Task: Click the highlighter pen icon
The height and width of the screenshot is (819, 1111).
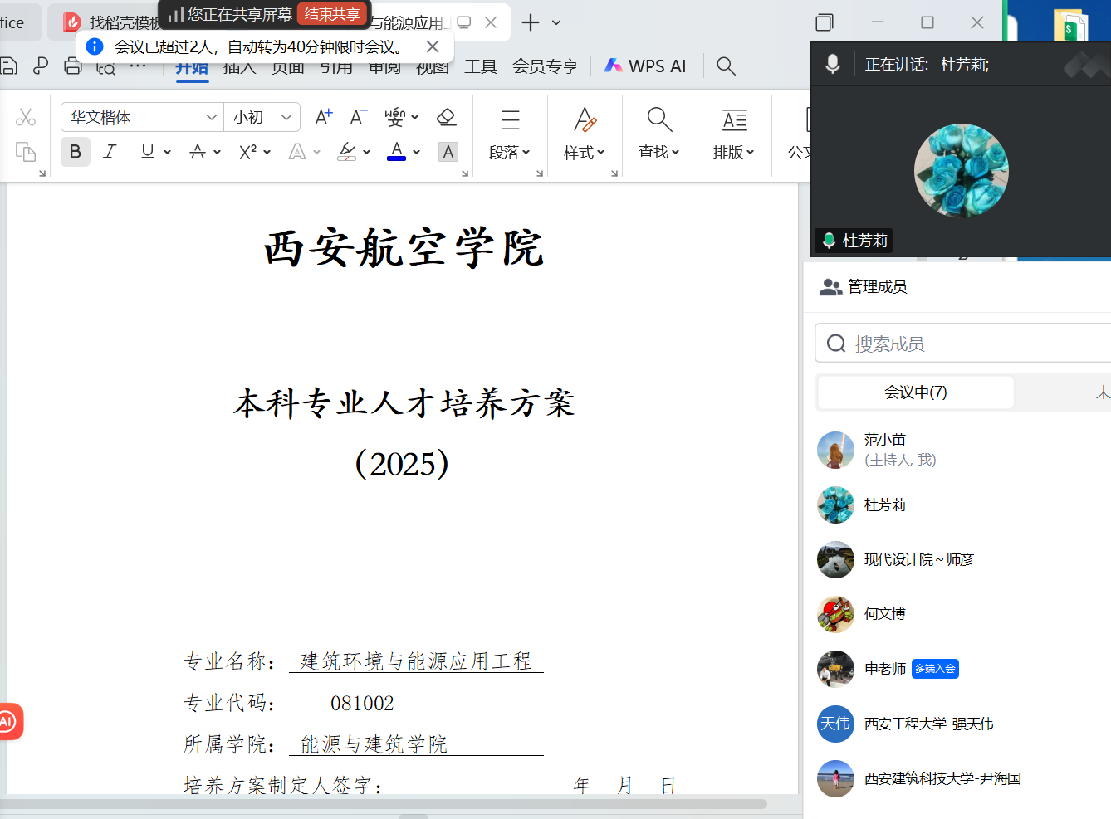Action: click(347, 152)
